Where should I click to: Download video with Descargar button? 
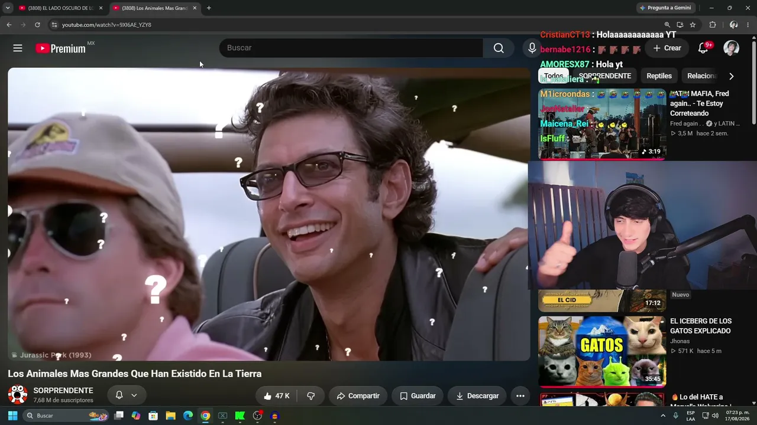point(477,396)
